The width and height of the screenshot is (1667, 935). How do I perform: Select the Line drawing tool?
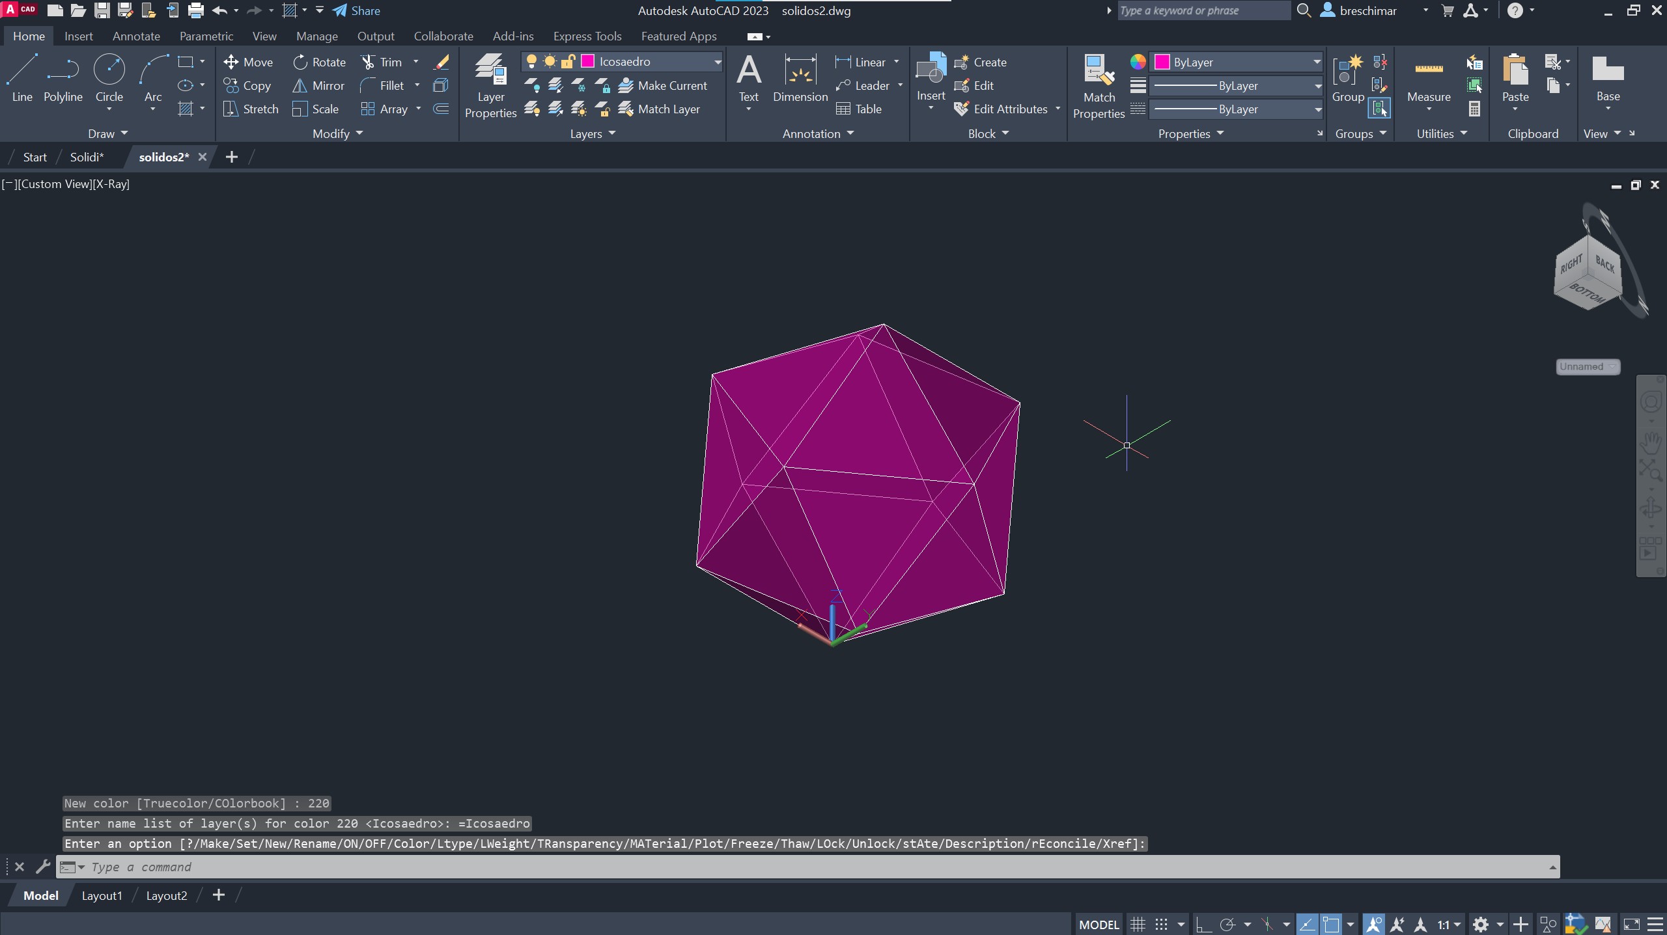22,78
